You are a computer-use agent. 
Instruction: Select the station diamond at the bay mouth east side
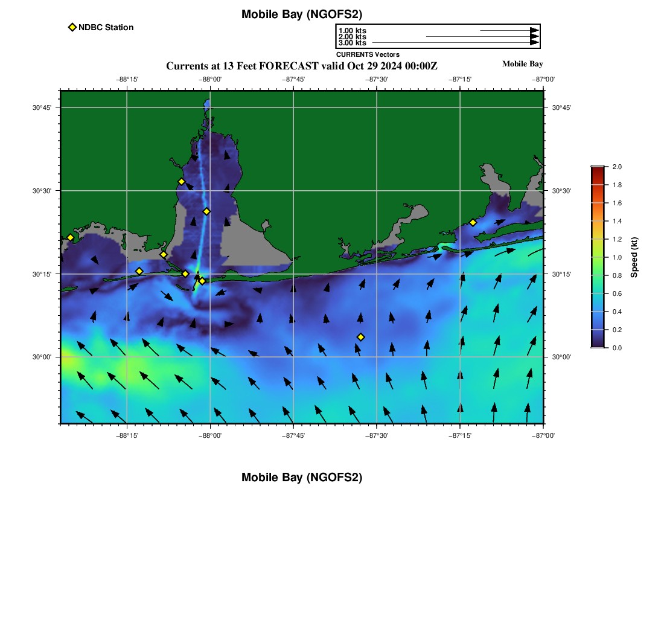(202, 281)
